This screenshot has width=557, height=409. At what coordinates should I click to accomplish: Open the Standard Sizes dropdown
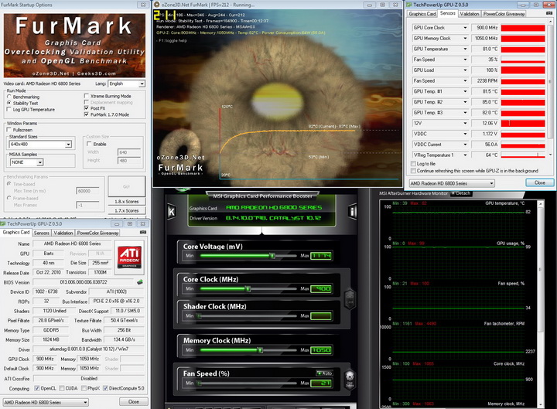tap(42, 144)
